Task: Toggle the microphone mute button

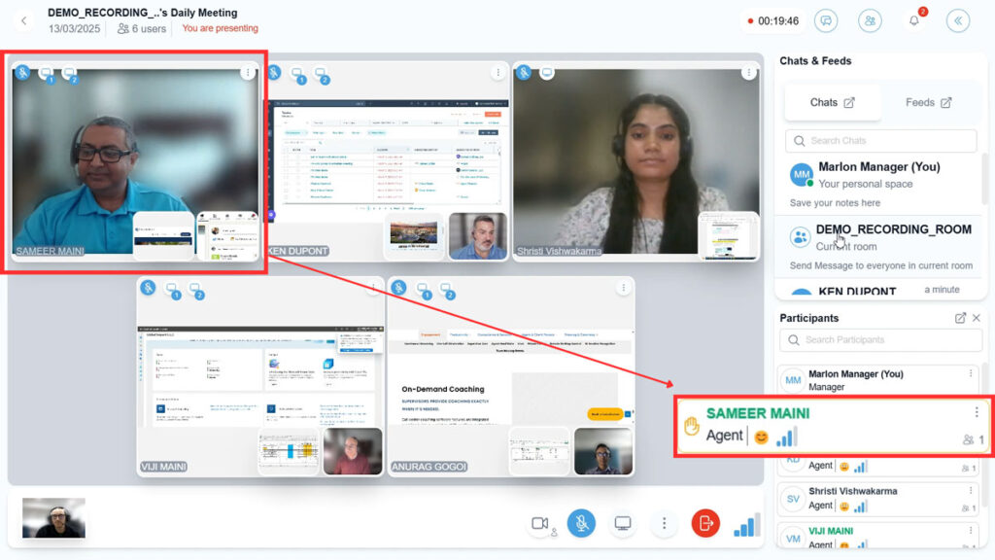Action: [581, 523]
